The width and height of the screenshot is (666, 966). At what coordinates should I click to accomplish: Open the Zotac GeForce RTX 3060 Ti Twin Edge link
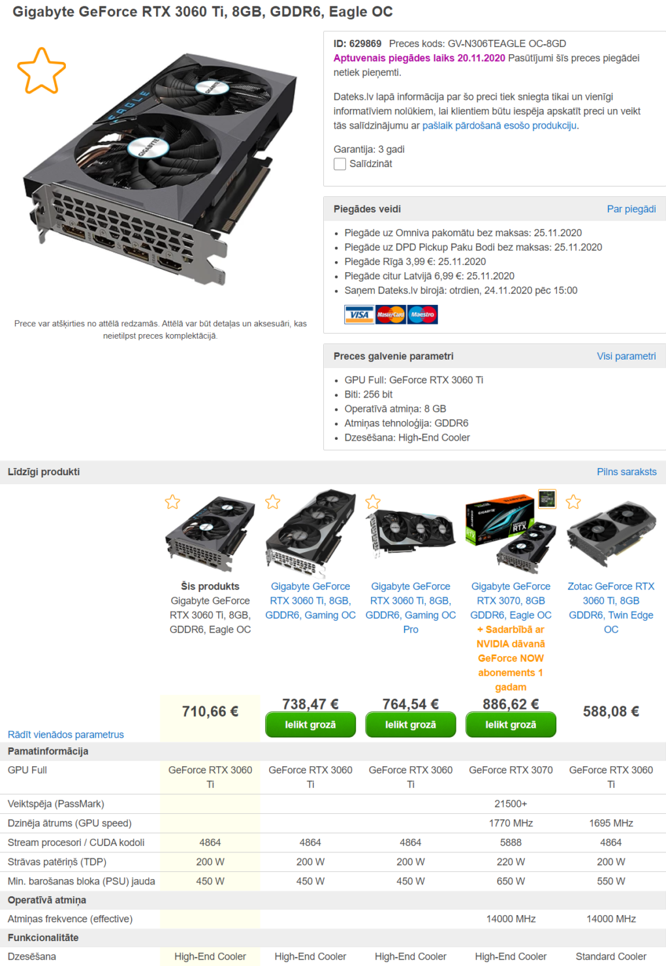[611, 608]
